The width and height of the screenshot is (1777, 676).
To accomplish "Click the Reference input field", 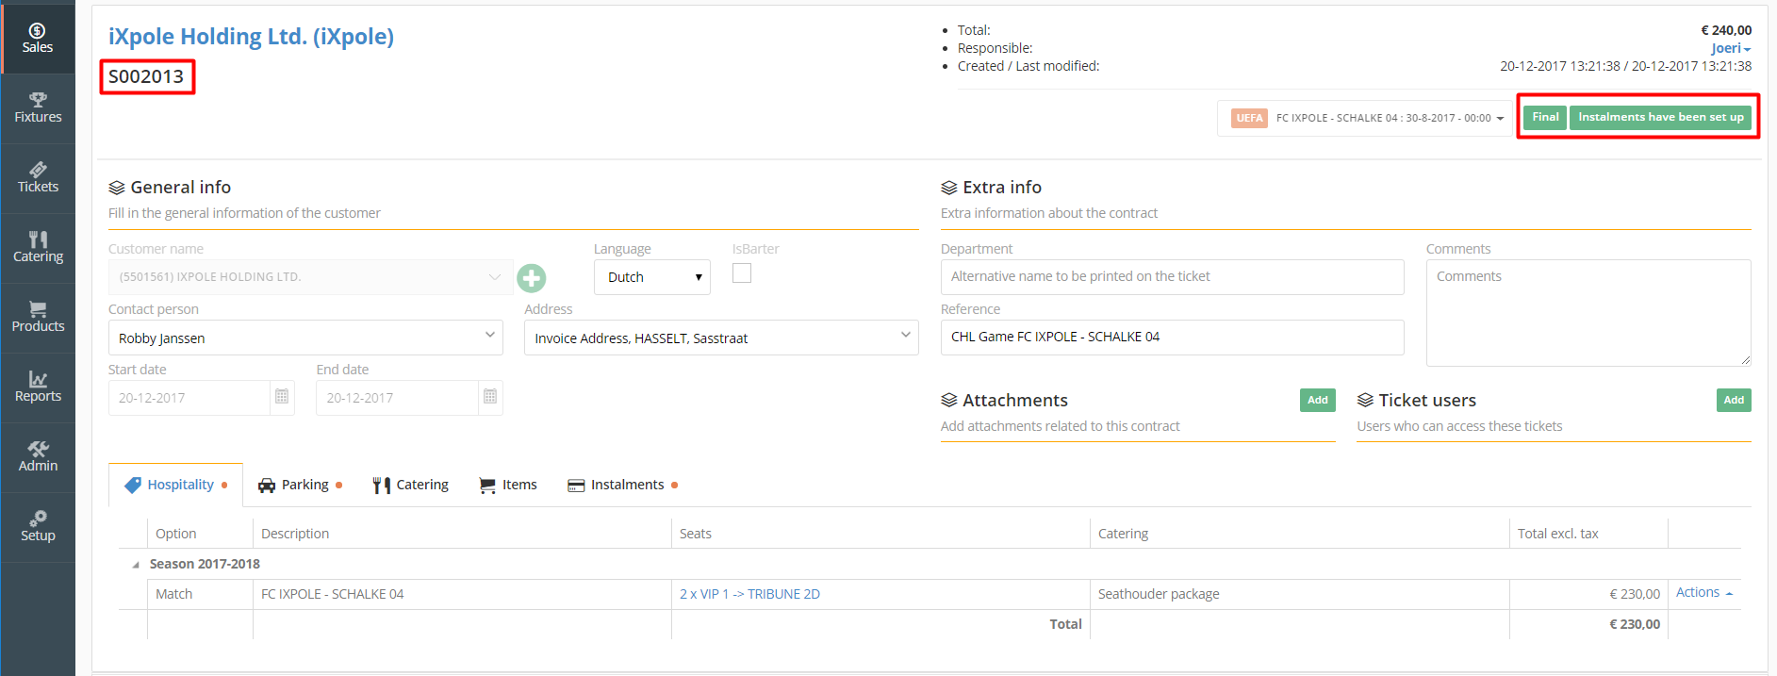I will tap(1172, 338).
